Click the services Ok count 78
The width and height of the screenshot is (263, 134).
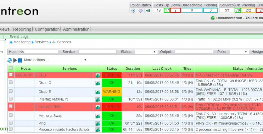(237, 10)
